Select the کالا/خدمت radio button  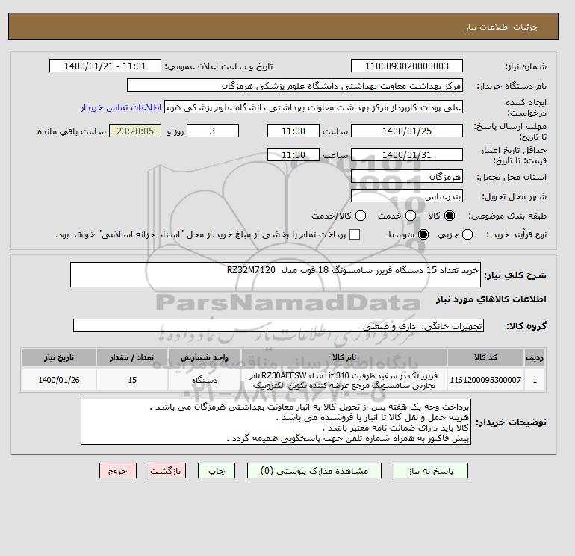(361, 216)
